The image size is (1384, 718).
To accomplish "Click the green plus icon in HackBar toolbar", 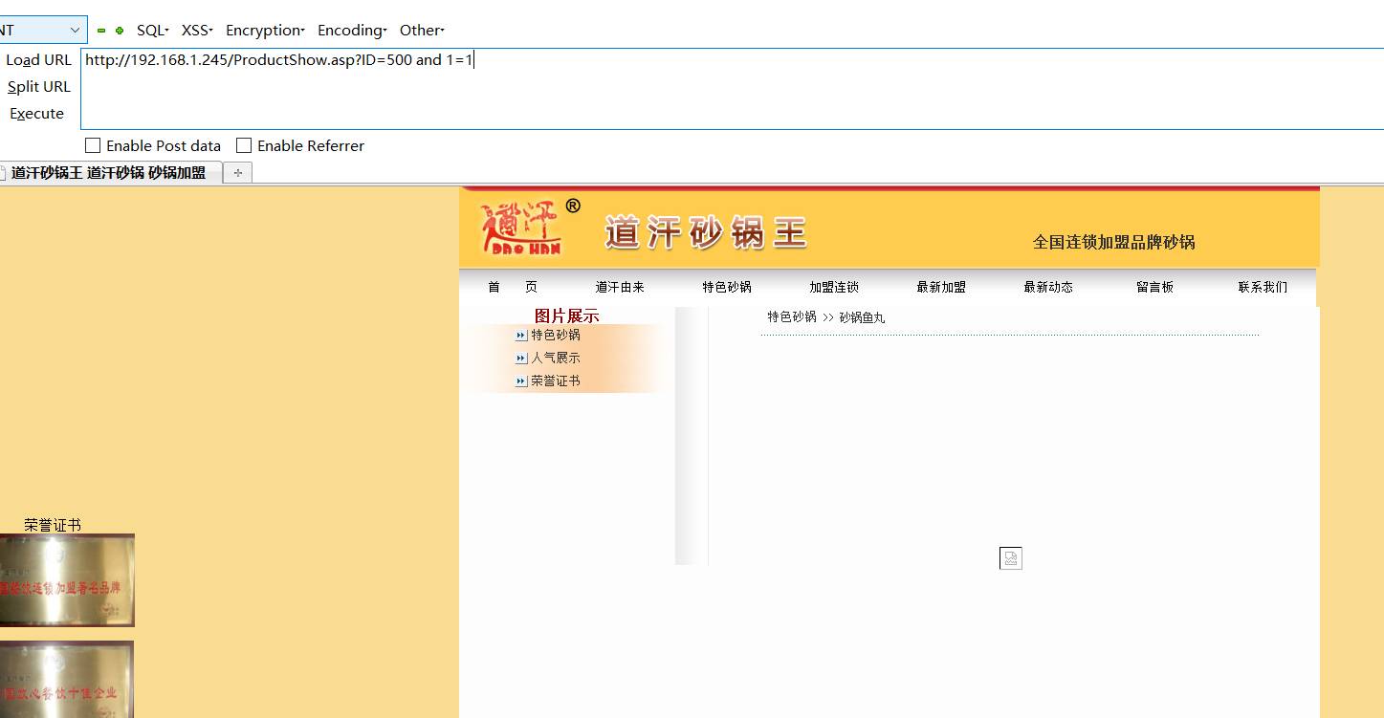I will point(120,31).
